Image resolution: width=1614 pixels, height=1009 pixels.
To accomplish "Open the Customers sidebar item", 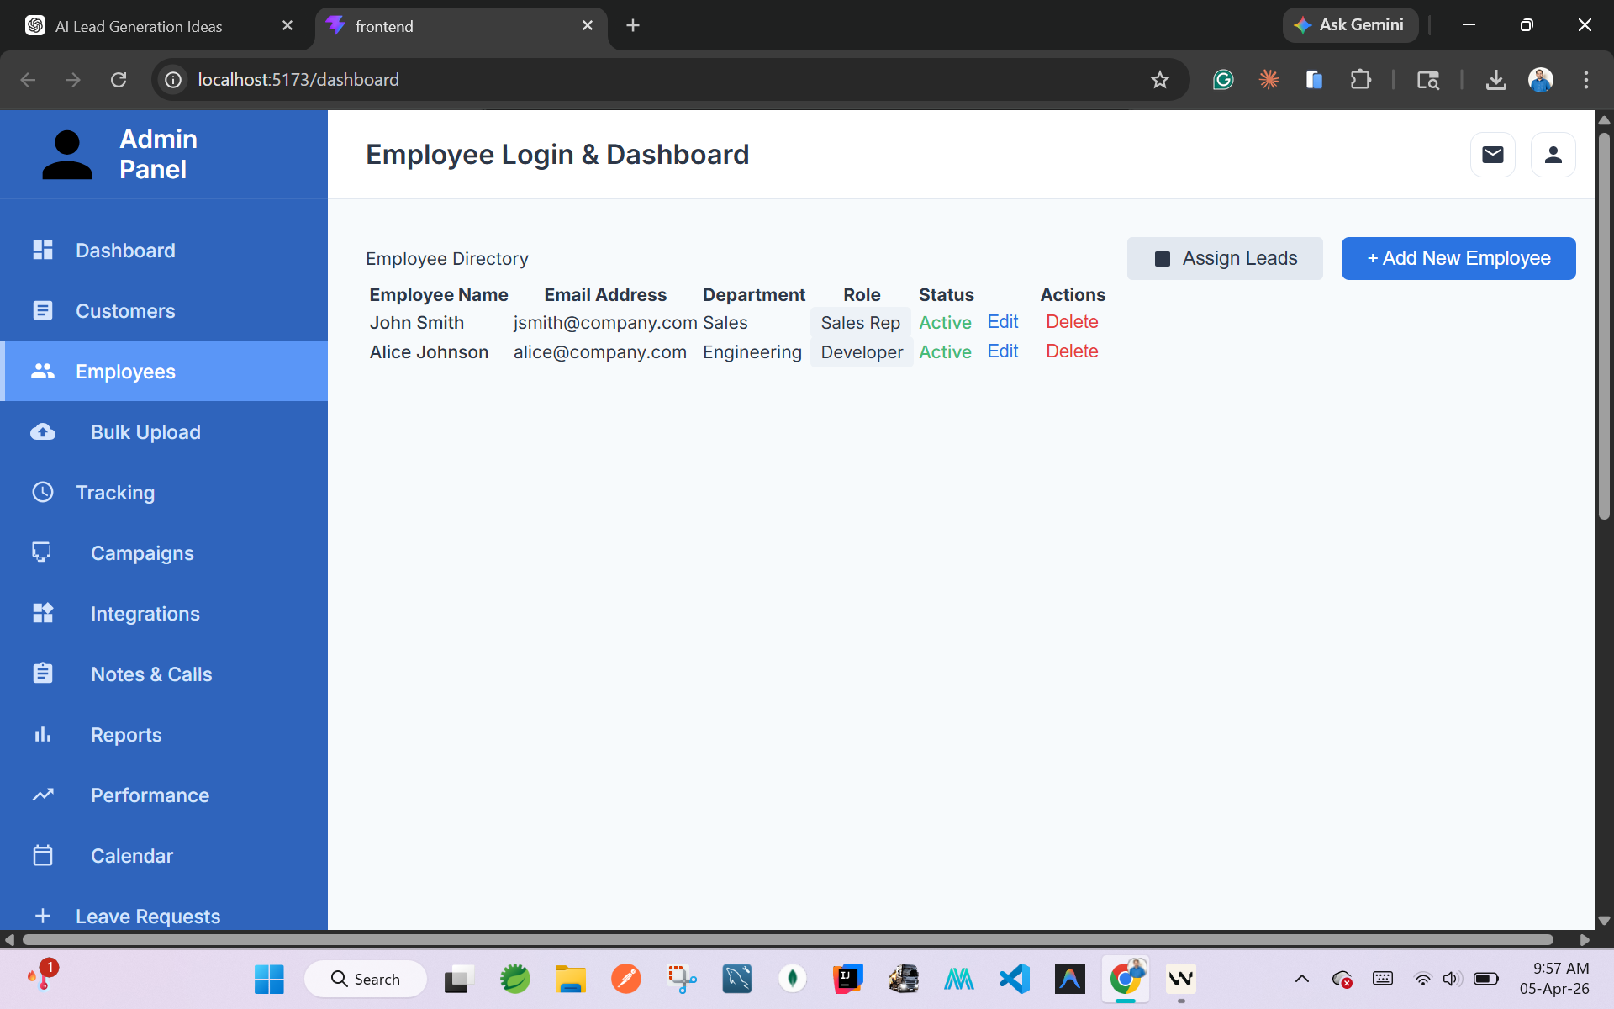I will 164,311.
